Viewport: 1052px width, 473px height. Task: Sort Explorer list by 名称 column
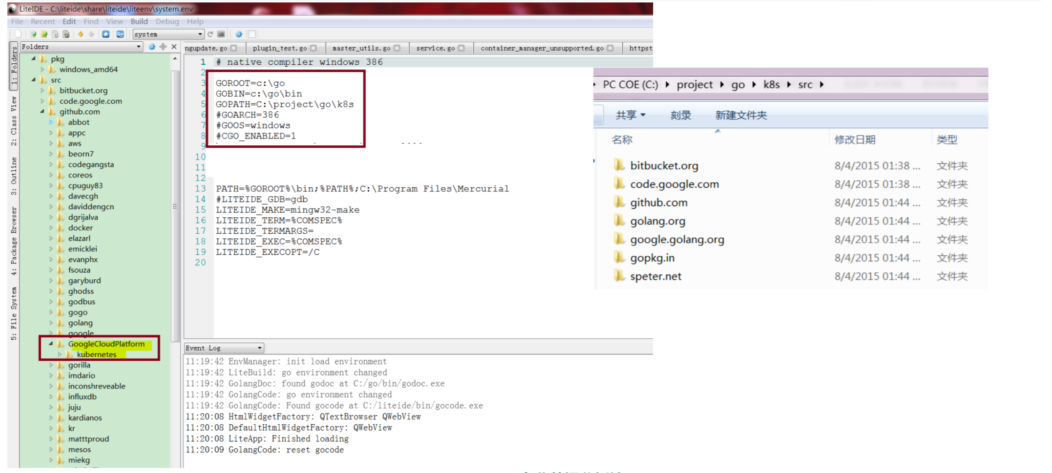(622, 139)
